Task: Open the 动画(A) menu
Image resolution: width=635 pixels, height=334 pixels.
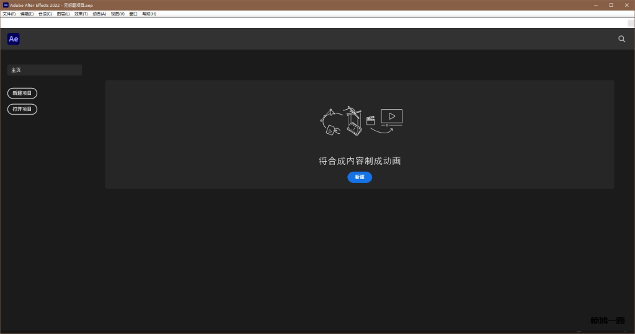Action: (99, 14)
